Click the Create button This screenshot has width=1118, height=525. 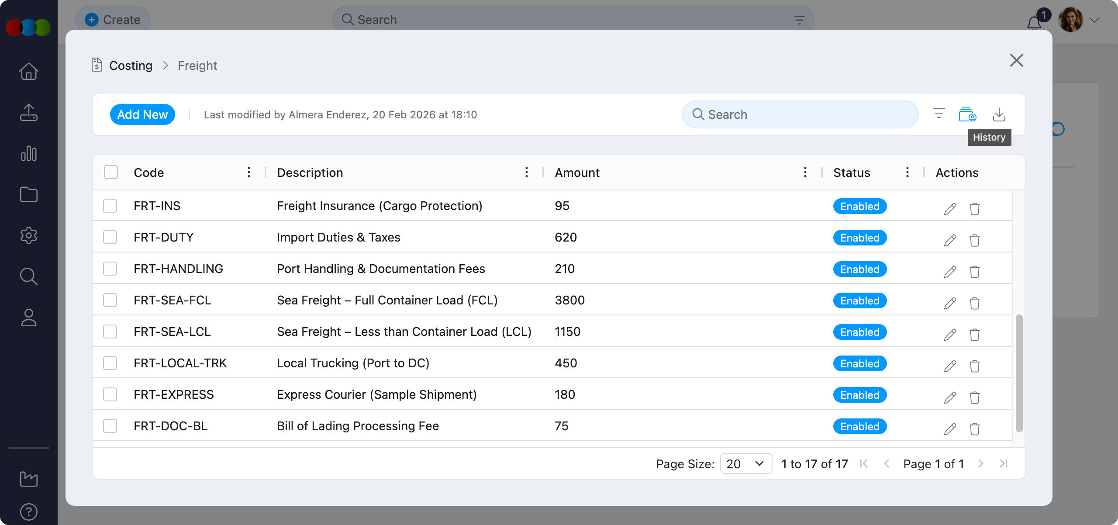(113, 20)
